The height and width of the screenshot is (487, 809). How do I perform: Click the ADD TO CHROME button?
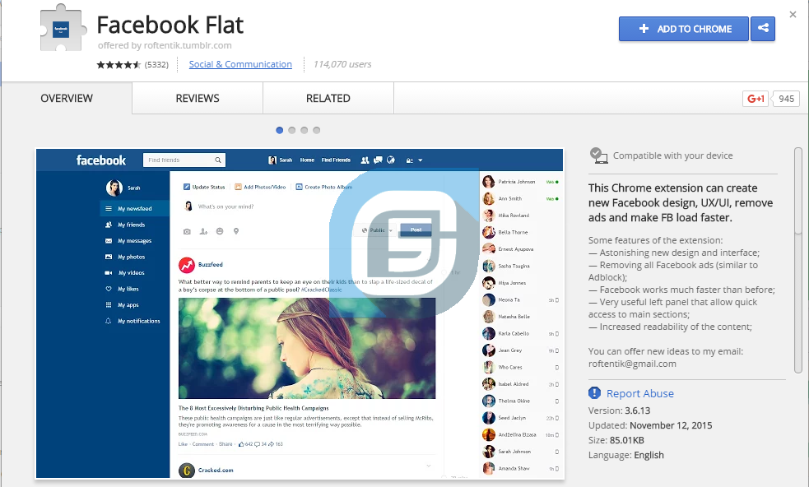pyautogui.click(x=683, y=29)
